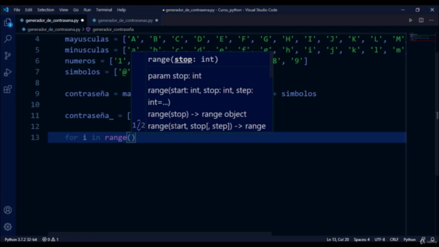
Task: Open the Go menu
Action: 76,10
